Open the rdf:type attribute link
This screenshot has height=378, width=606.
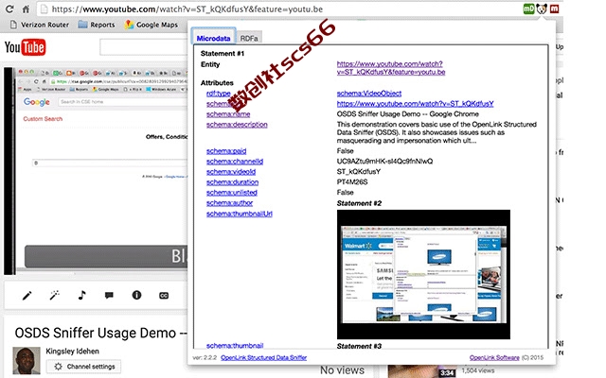[219, 94]
